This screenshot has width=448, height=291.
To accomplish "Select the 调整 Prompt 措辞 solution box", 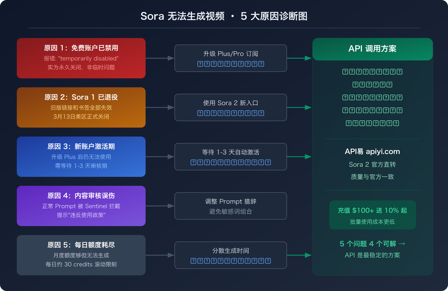I will click(x=230, y=206).
